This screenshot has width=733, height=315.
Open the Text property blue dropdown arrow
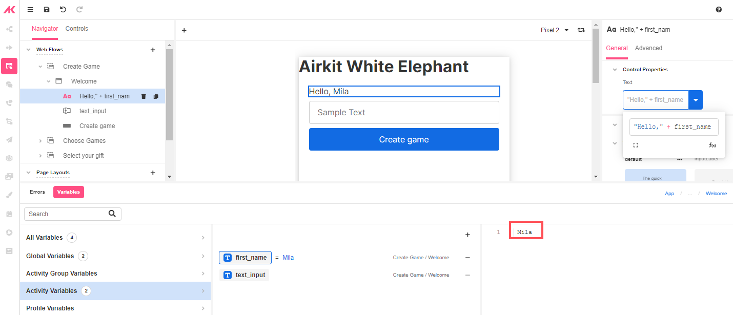click(x=696, y=100)
